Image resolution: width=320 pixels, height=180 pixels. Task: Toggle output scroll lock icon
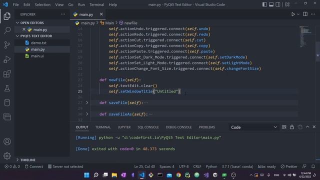(292, 127)
